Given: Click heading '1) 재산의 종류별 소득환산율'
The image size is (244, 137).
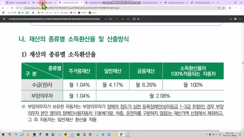Looking at the screenshot, I should (x=59, y=54).
